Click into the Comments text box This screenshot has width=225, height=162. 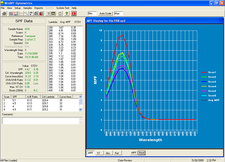41,120
